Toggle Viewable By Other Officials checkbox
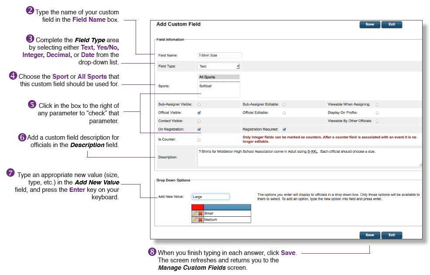 (x=377, y=121)
